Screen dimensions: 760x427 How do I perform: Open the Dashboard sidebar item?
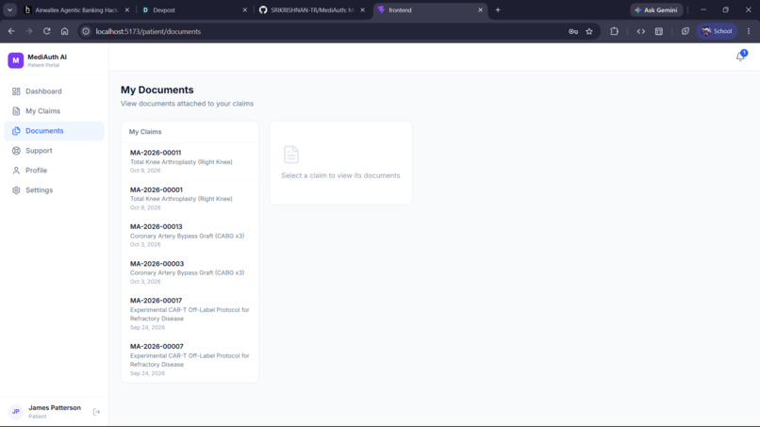(x=54, y=91)
